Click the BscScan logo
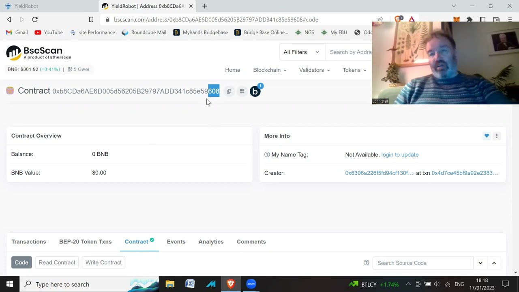This screenshot has width=519, height=292. (x=39, y=52)
